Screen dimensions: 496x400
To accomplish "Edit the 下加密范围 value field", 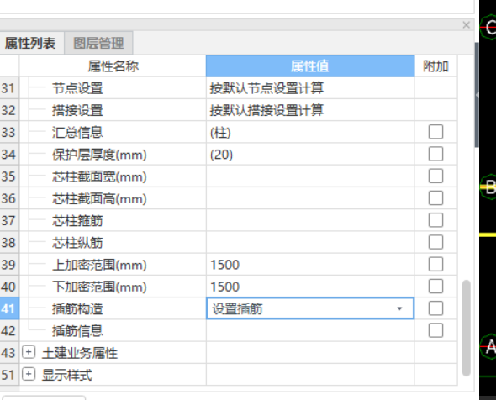I will [310, 287].
